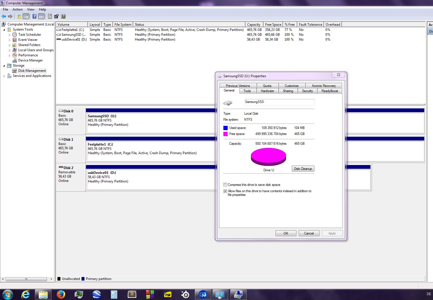Image resolution: width=433 pixels, height=300 pixels.
Task: Toggle the Show/Hide Console Tree icon
Action: 26,16
